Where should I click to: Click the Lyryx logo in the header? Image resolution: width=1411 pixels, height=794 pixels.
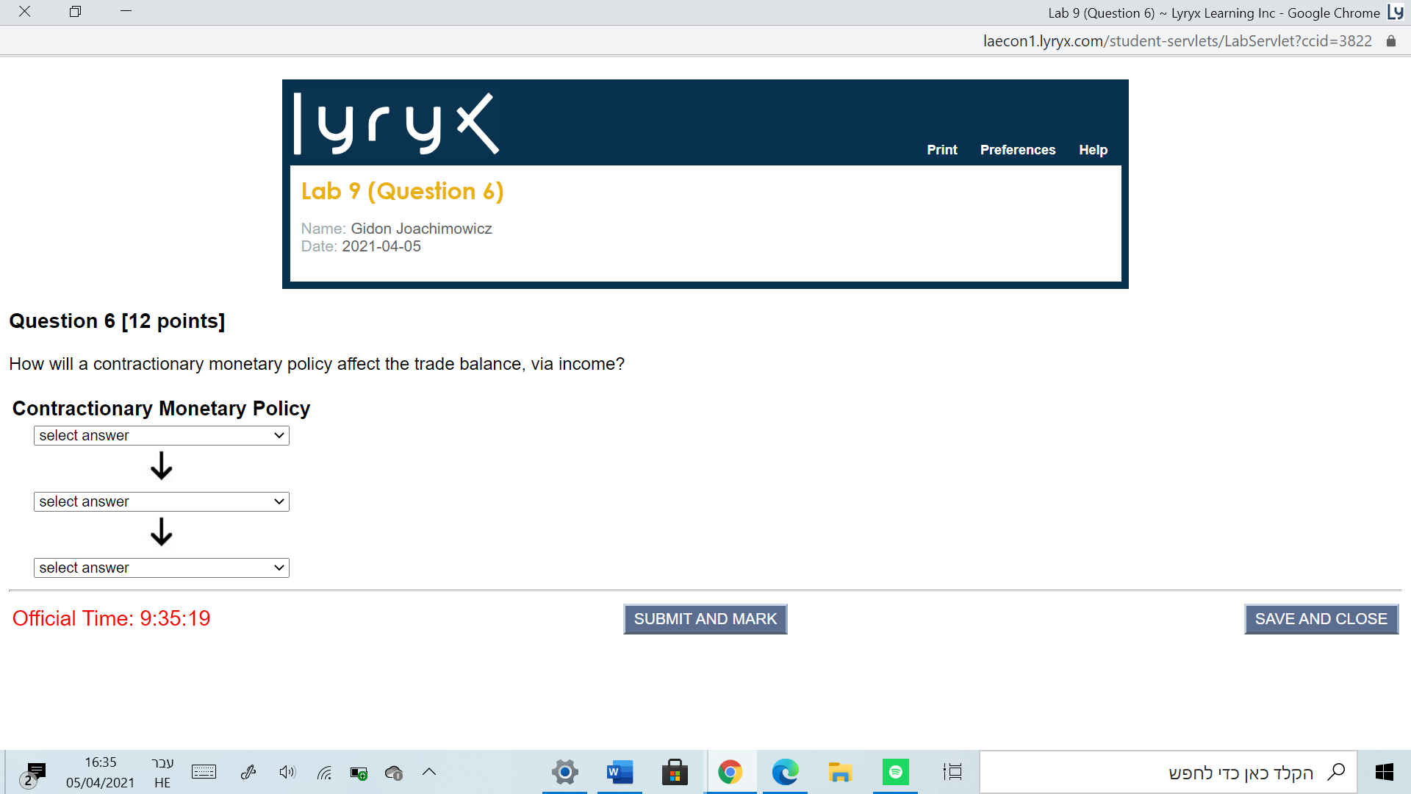pos(395,121)
